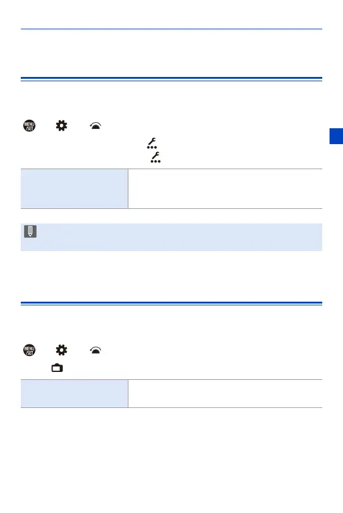
Task: Click the lower dial operation icon
Action: [95, 351]
